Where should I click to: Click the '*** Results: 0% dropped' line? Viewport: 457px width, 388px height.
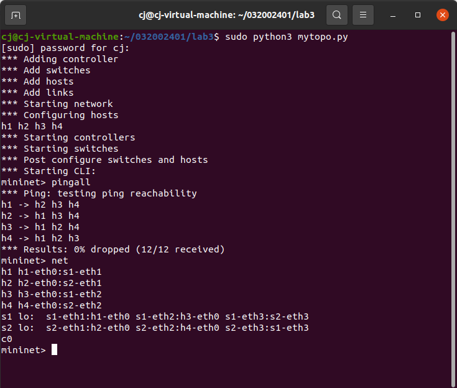[113, 249]
